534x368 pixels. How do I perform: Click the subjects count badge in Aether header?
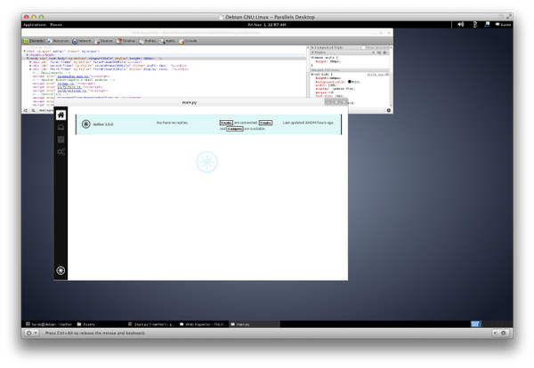click(235, 129)
